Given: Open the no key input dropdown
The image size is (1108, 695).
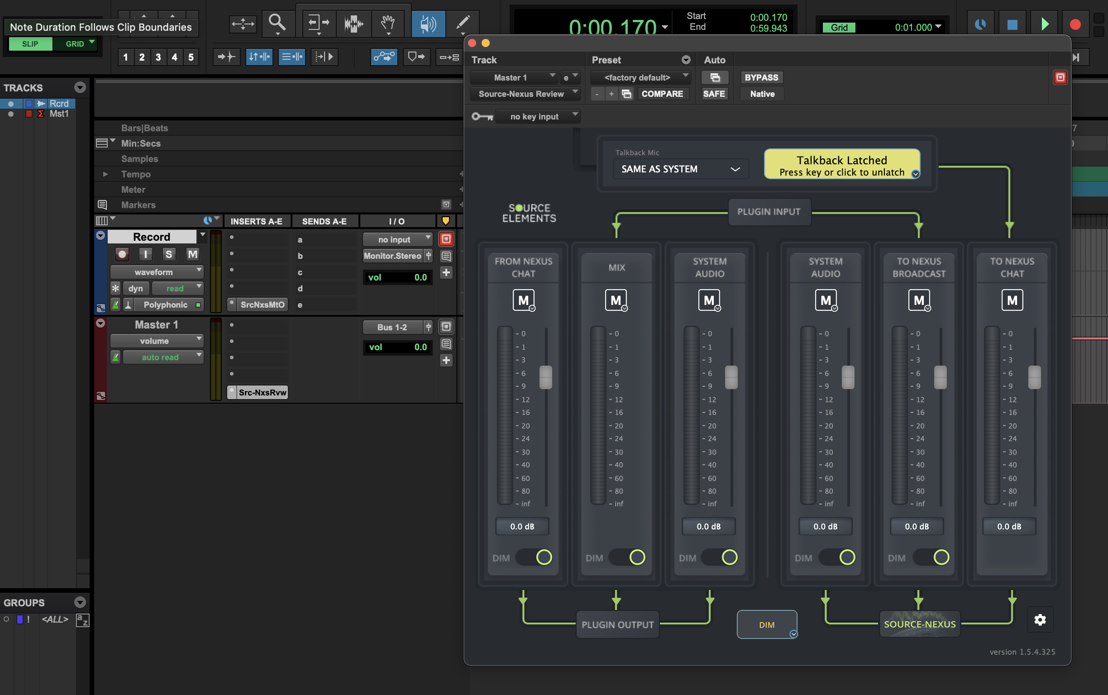Looking at the screenshot, I should (x=538, y=116).
